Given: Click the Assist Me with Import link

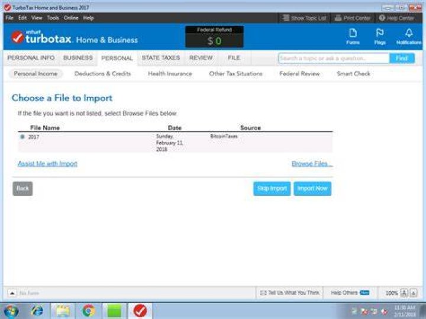Looking at the screenshot, I should 47,163.
